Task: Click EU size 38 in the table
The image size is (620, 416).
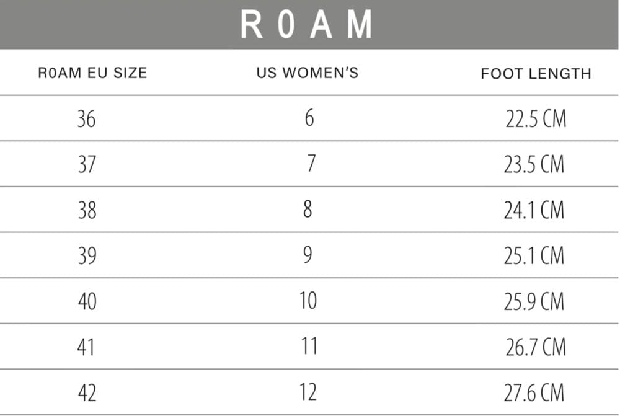Action: click(x=87, y=210)
